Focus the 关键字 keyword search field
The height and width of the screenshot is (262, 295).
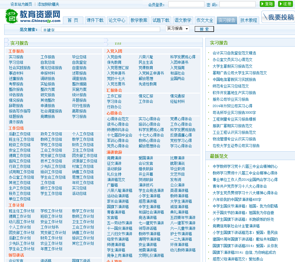point(101,29)
